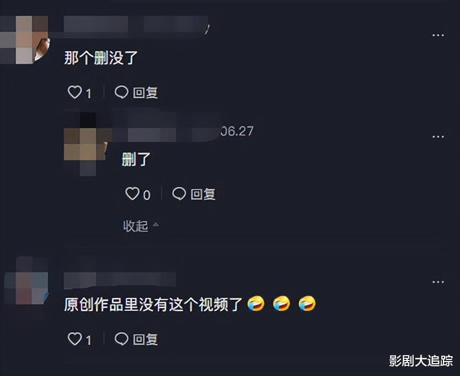Click the first crying-laughing emoji
The width and height of the screenshot is (460, 376).
click(256, 304)
